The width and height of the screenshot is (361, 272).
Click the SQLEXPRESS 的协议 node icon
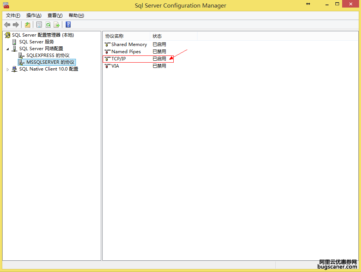pos(22,55)
